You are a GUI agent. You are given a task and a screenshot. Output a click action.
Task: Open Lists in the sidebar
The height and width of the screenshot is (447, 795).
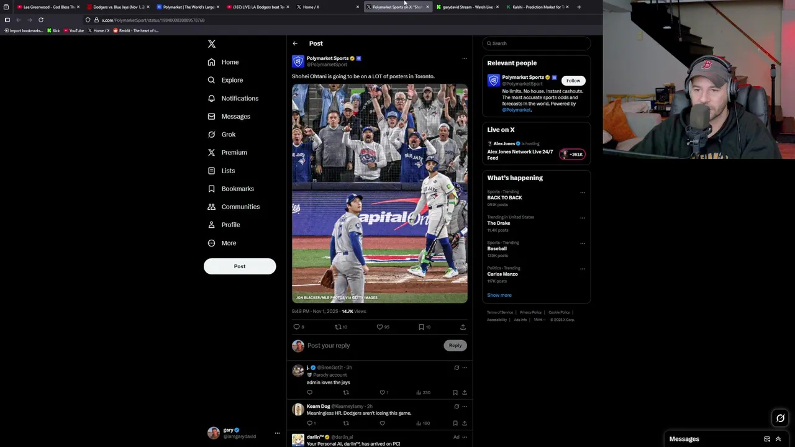tap(221, 171)
